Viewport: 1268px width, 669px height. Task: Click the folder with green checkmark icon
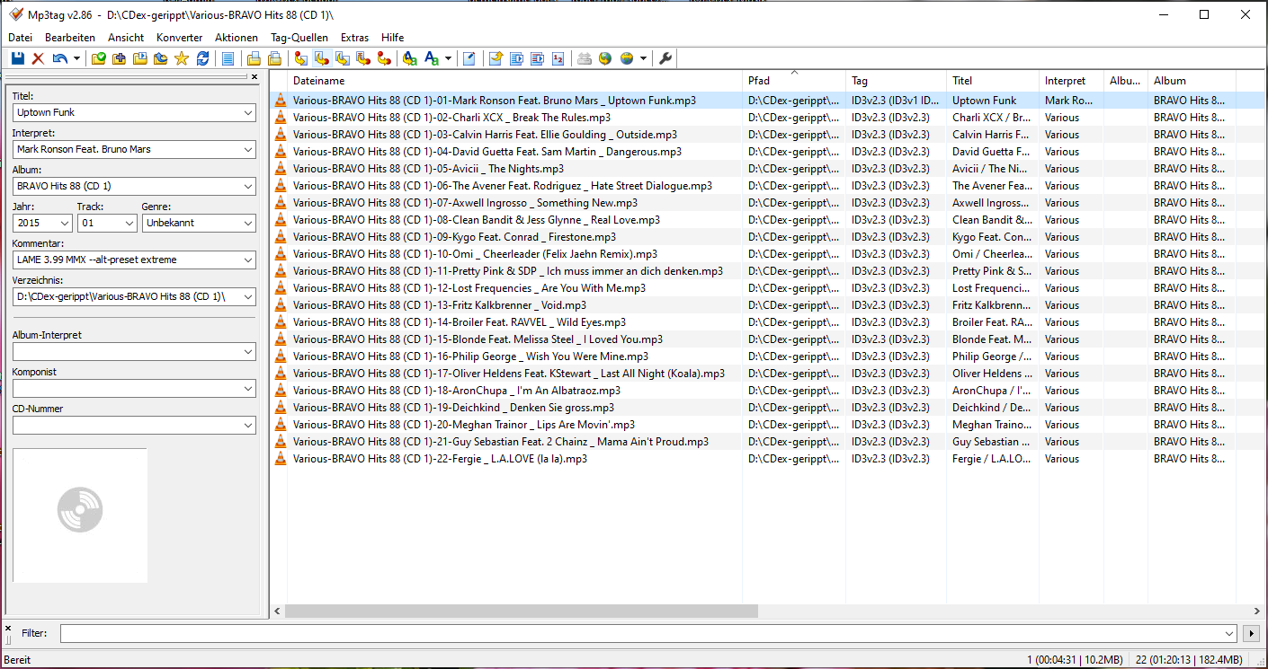pos(99,58)
